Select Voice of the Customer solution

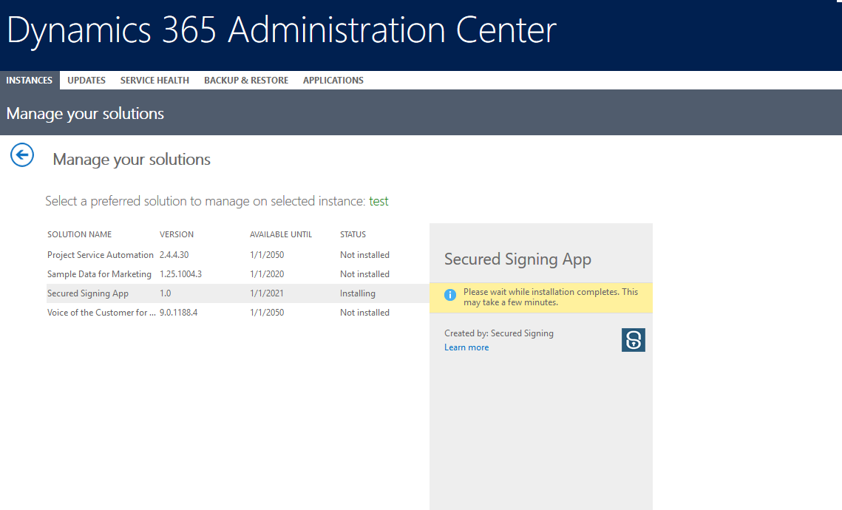click(x=99, y=313)
